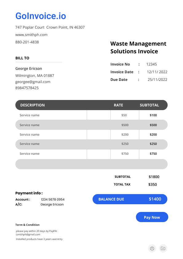Click the $350 total tax amount

[153, 185]
